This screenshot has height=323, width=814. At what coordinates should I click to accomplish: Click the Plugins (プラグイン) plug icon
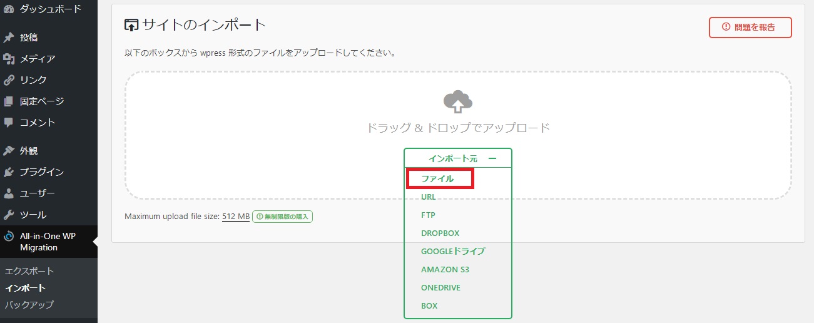point(9,172)
